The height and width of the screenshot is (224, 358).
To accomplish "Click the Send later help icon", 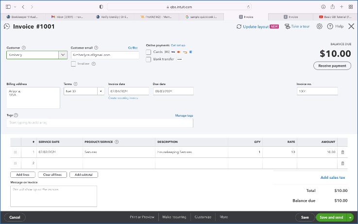I will [94, 64].
